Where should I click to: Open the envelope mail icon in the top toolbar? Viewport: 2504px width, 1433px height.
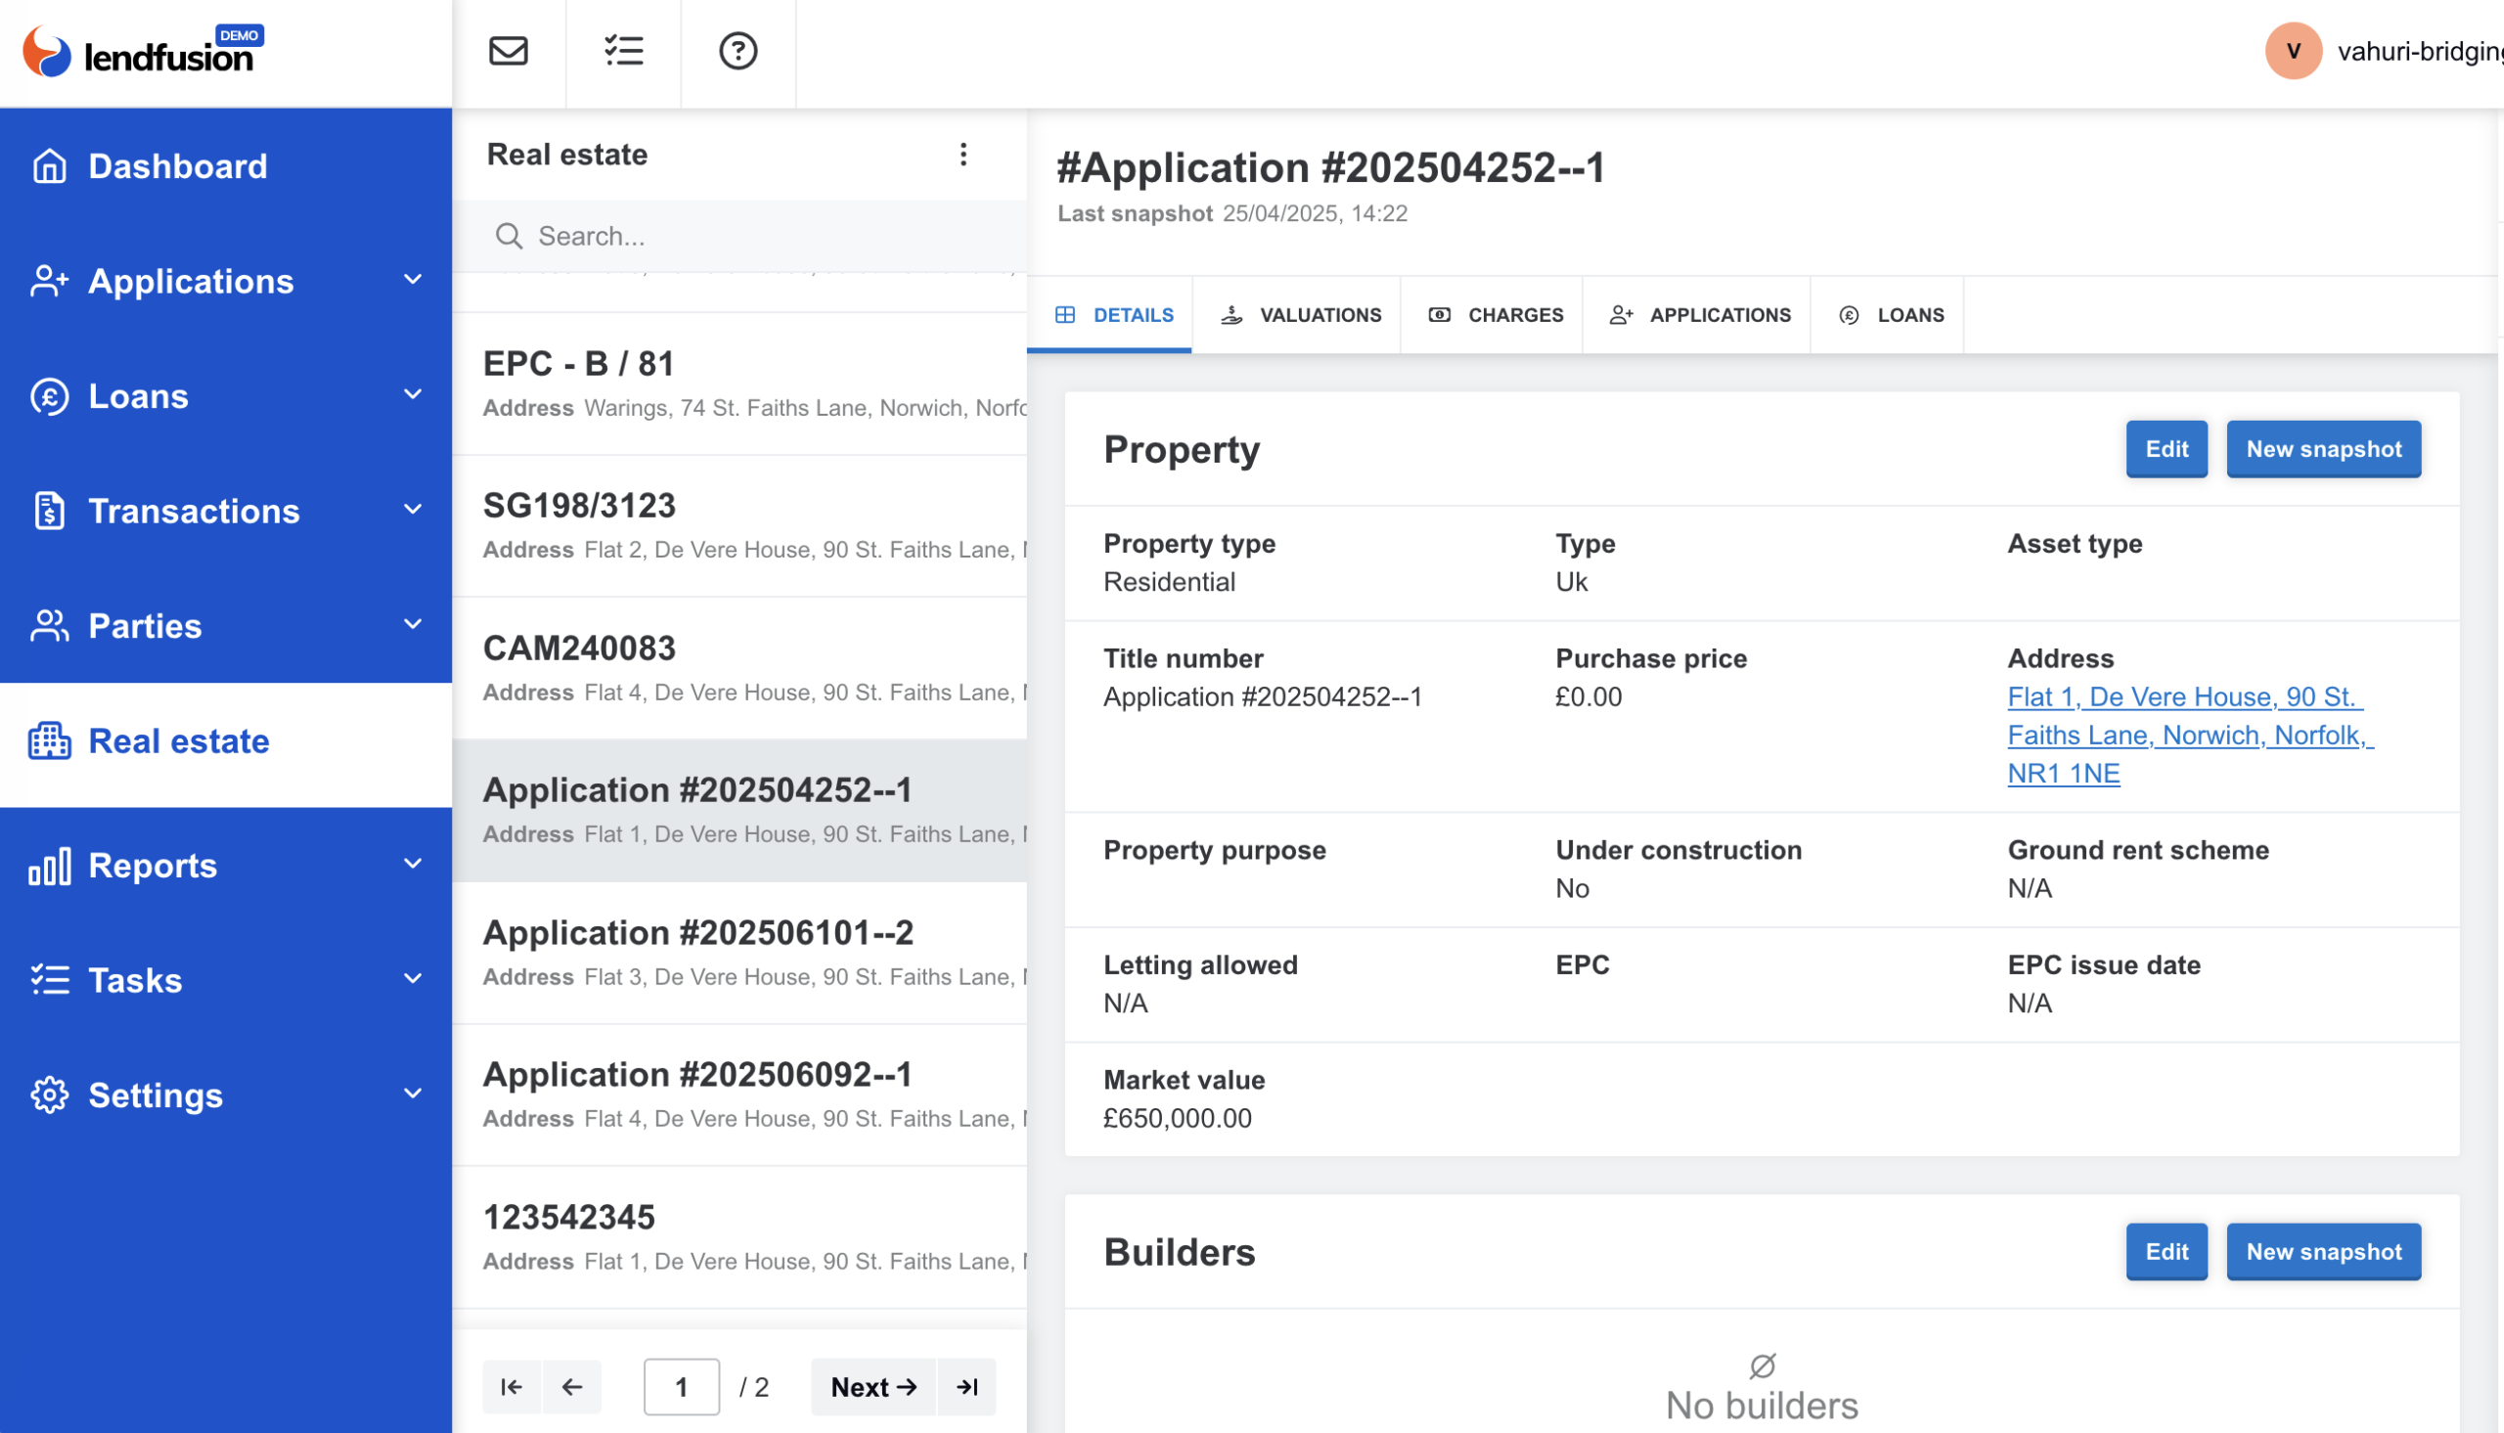pos(509,50)
